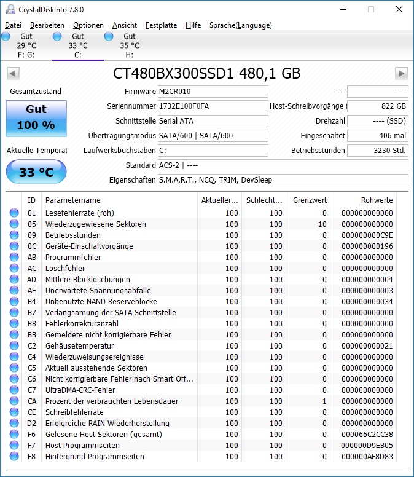Open the Ansicht menu
Screen dimensions: 414x477
125,25
